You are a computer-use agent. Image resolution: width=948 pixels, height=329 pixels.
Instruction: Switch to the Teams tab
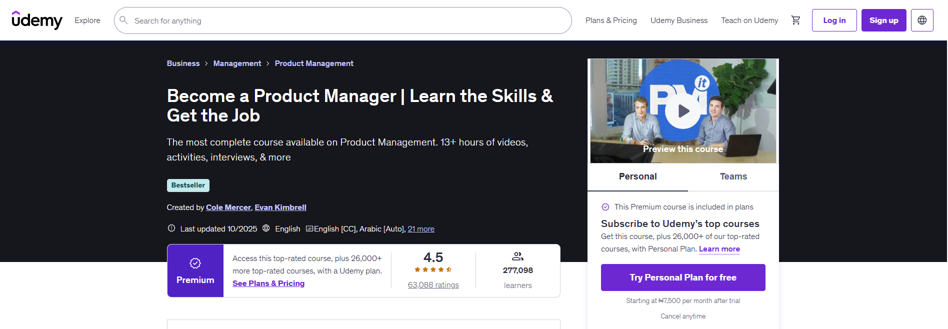[733, 176]
